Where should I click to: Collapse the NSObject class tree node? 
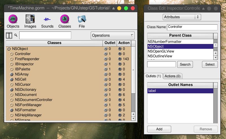pos(9,49)
